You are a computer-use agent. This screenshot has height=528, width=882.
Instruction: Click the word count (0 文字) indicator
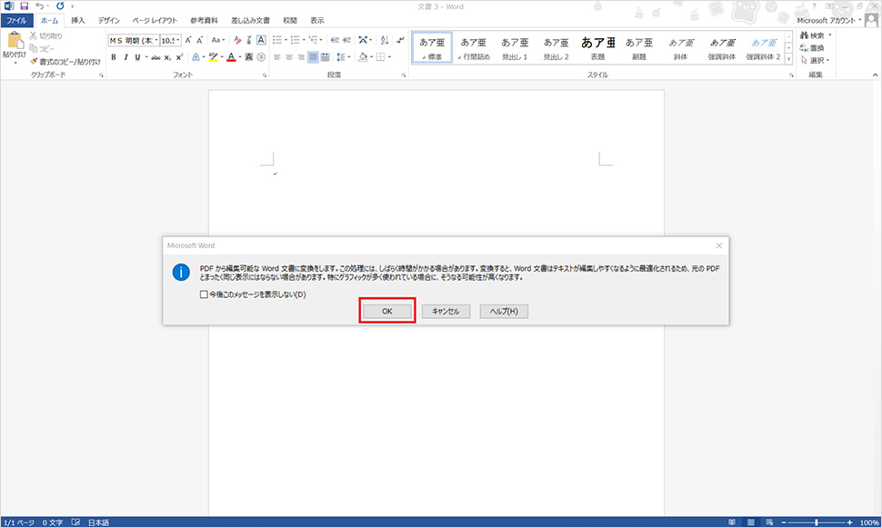click(x=53, y=523)
